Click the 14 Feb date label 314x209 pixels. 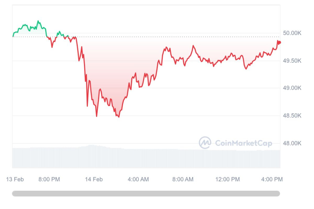[94, 179]
